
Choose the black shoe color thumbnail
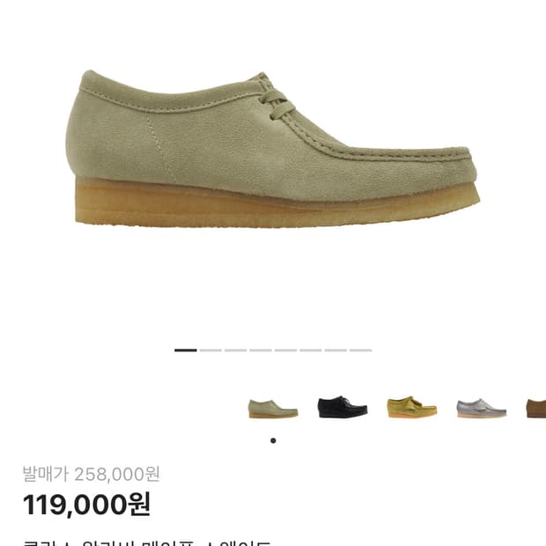pyautogui.click(x=343, y=407)
